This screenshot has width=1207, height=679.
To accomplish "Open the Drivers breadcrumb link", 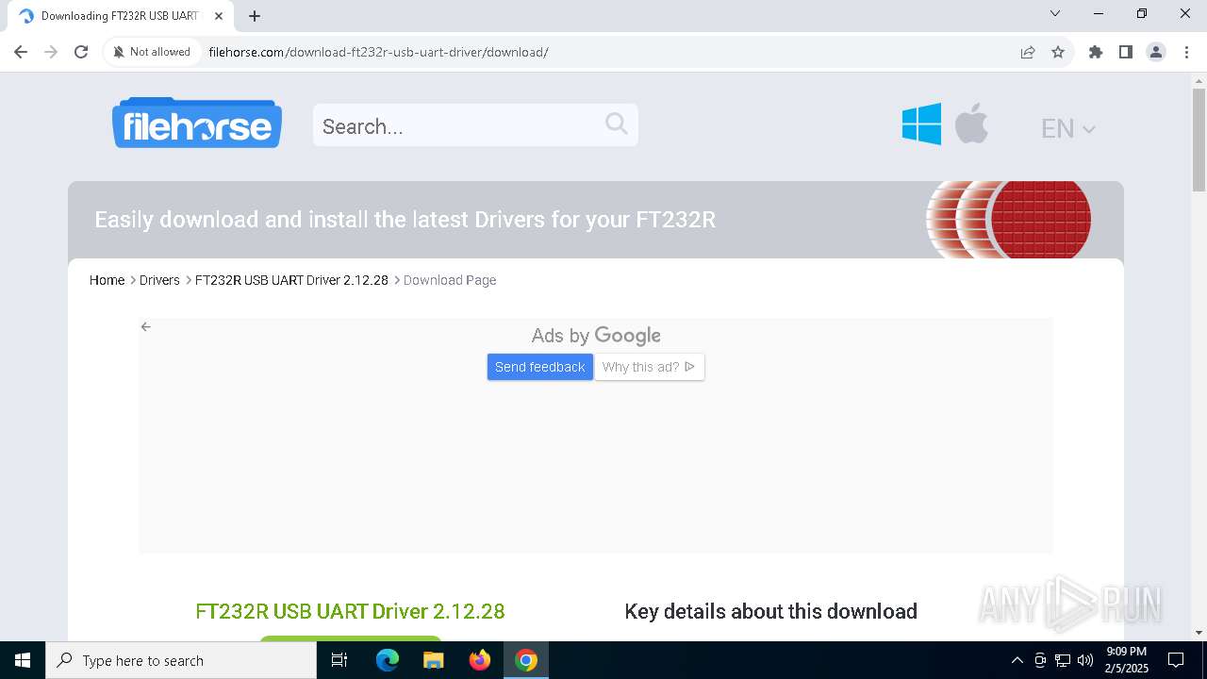I will (159, 280).
